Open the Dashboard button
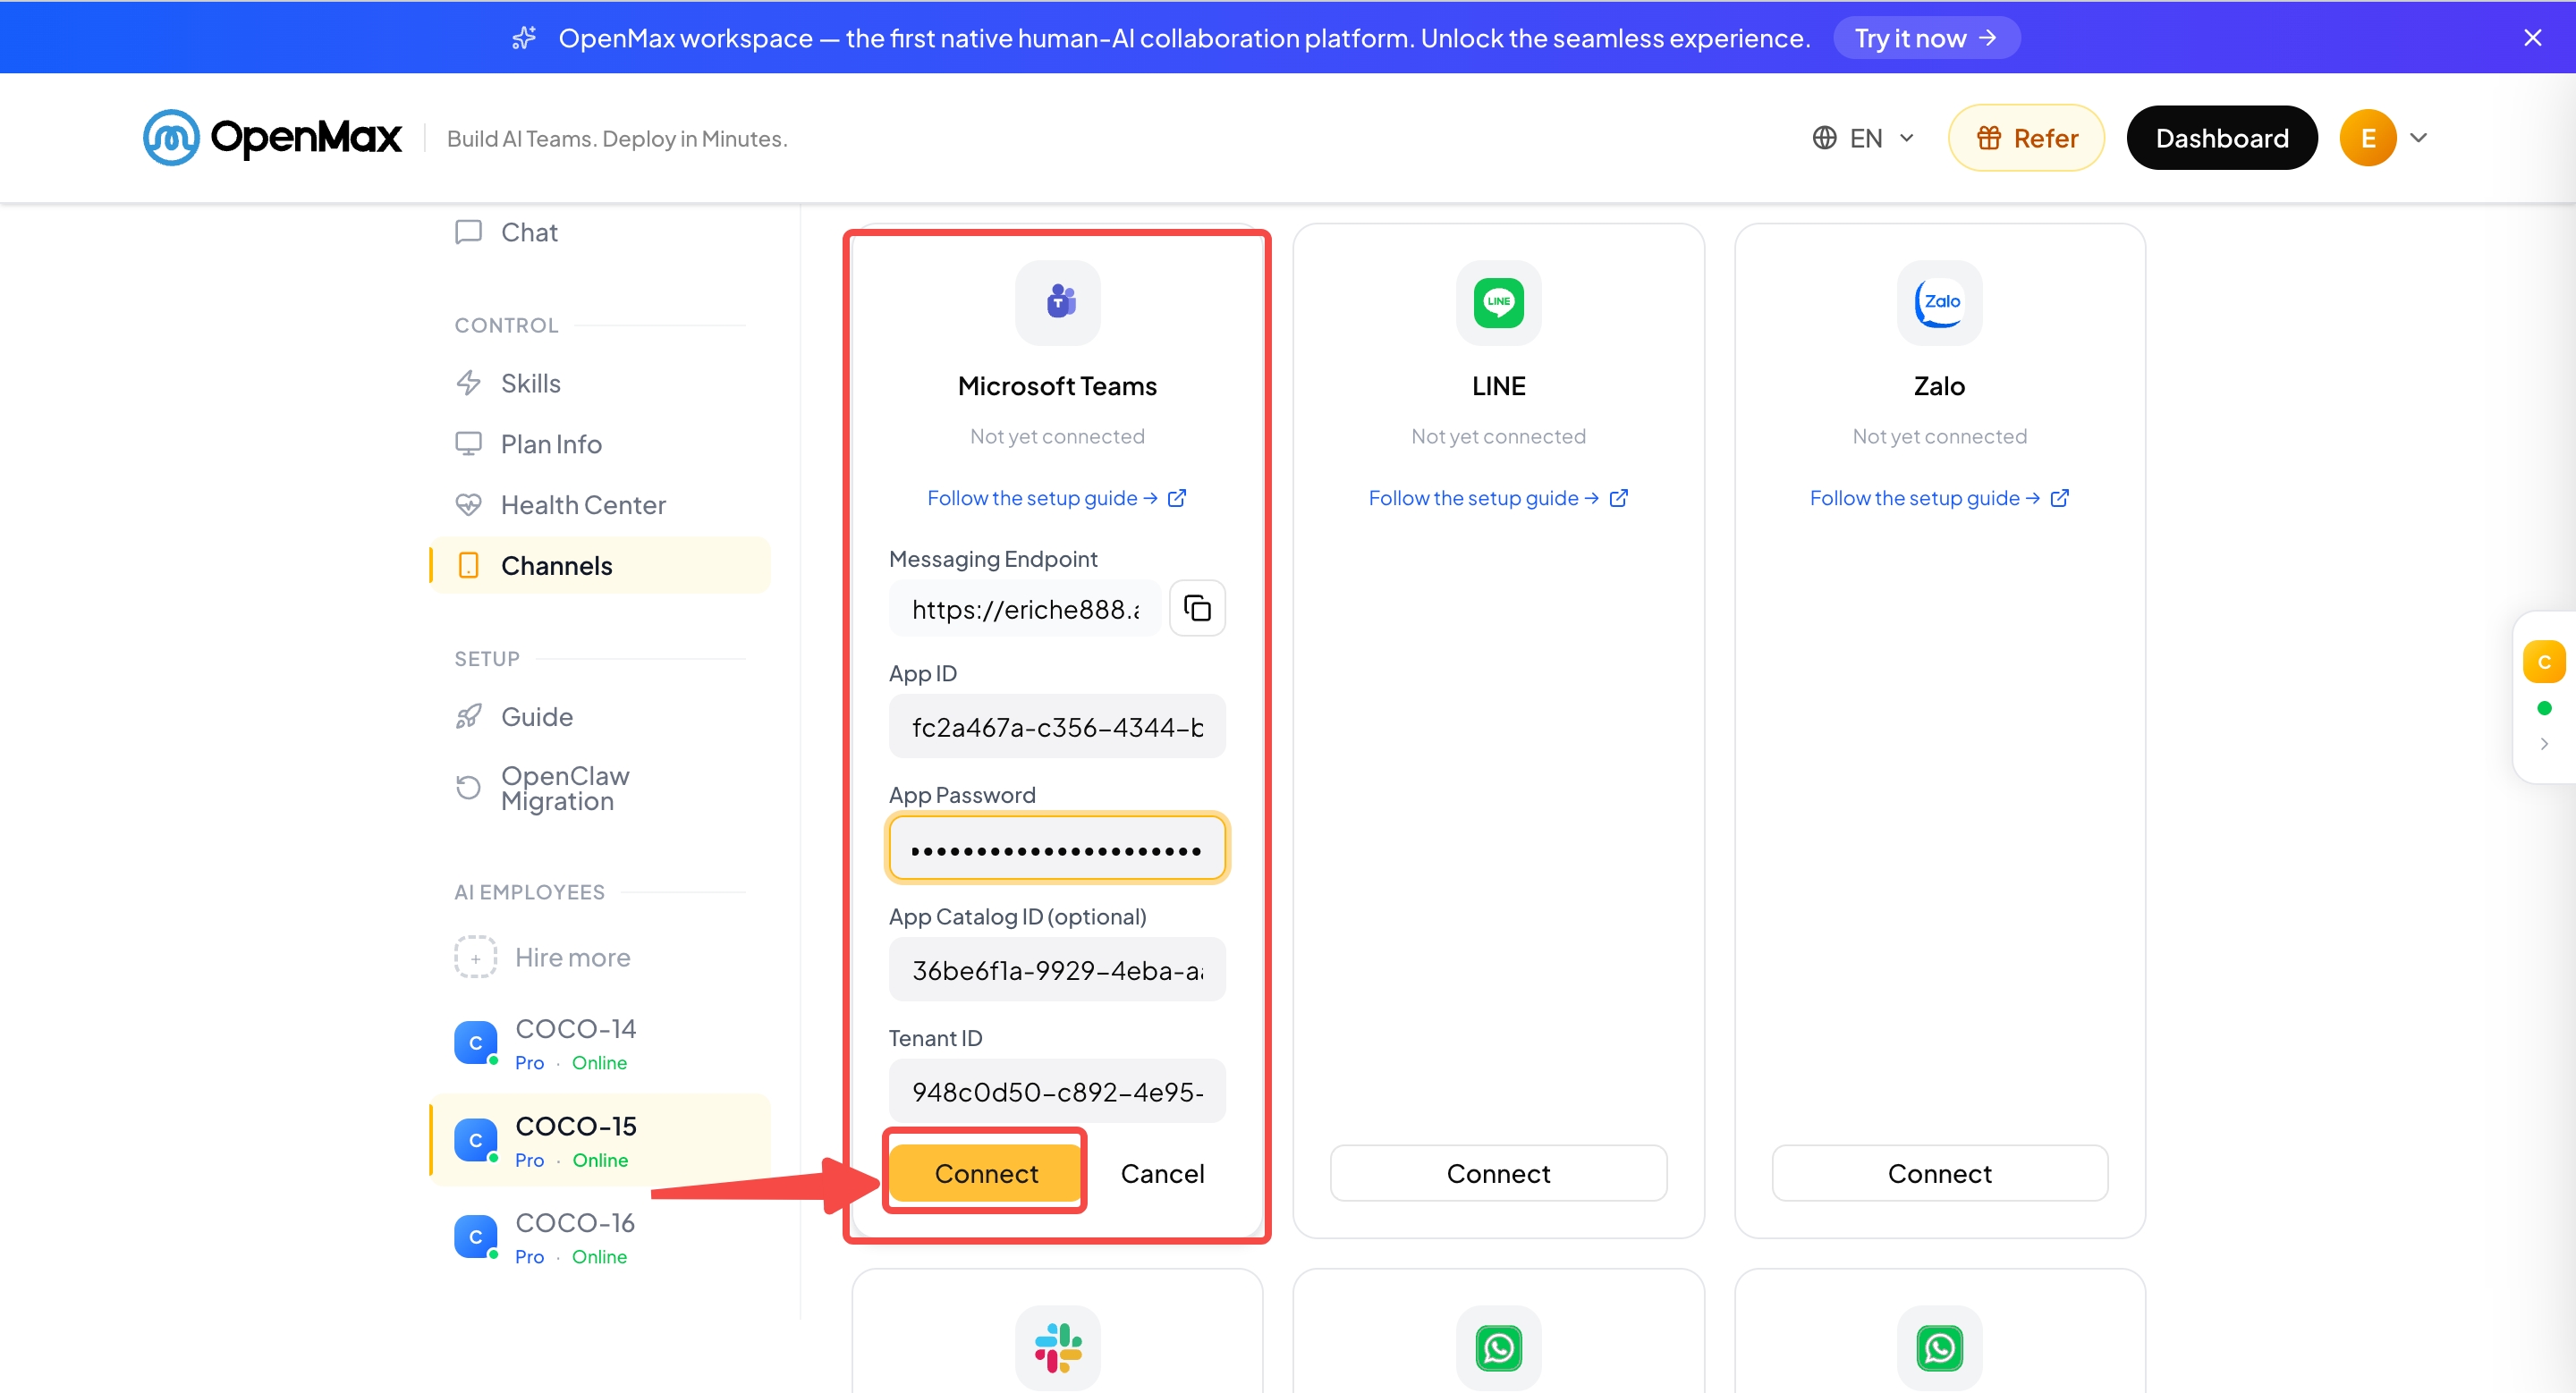Viewport: 2576px width, 1393px height. point(2221,138)
